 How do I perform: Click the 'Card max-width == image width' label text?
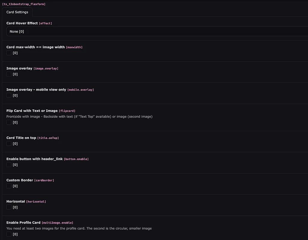click(x=35, y=47)
